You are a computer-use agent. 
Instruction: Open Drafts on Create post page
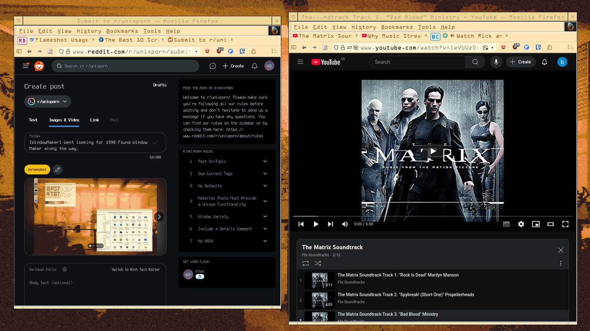coord(160,85)
